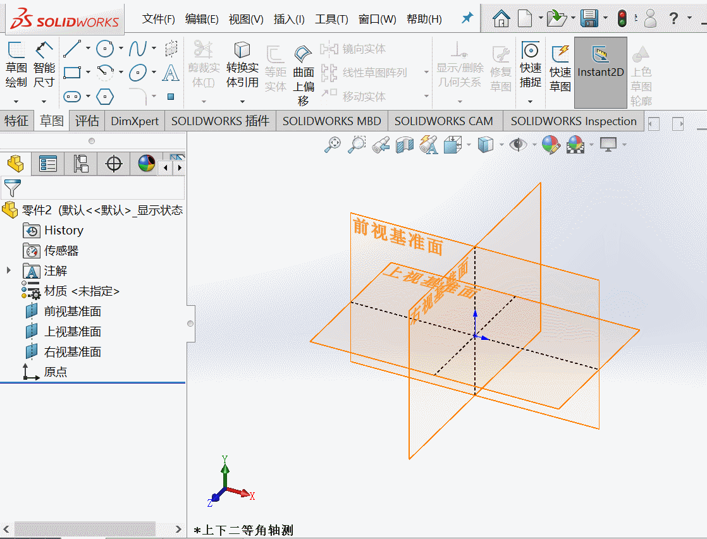Screen dimensions: 707x539
Task: Open the ConfigurationManager tab
Action: click(81, 163)
